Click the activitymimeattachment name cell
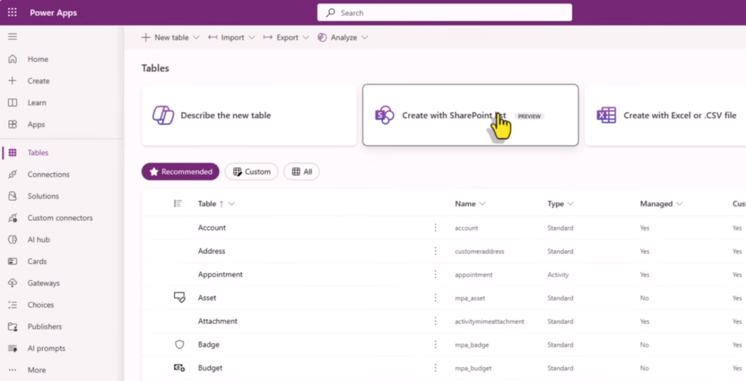Image resolution: width=746 pixels, height=381 pixels. click(x=490, y=321)
